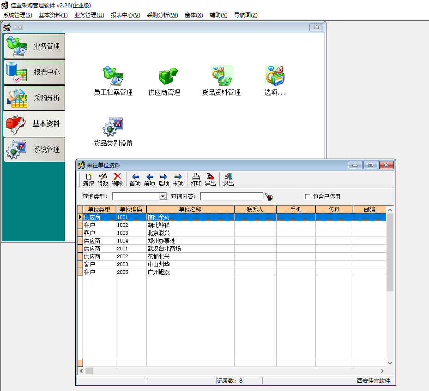
Task: Open the 窗体(X) menu
Action: coord(193,15)
